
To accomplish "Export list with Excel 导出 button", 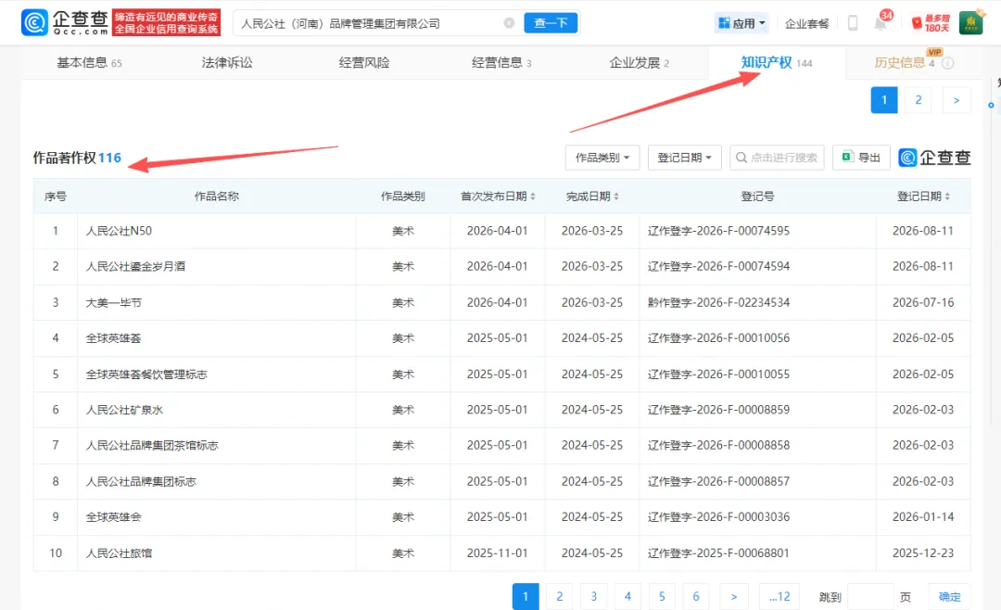I will pyautogui.click(x=861, y=157).
